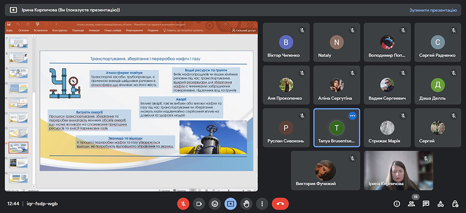
Task: Open meeting details info icon
Action: 397,204
